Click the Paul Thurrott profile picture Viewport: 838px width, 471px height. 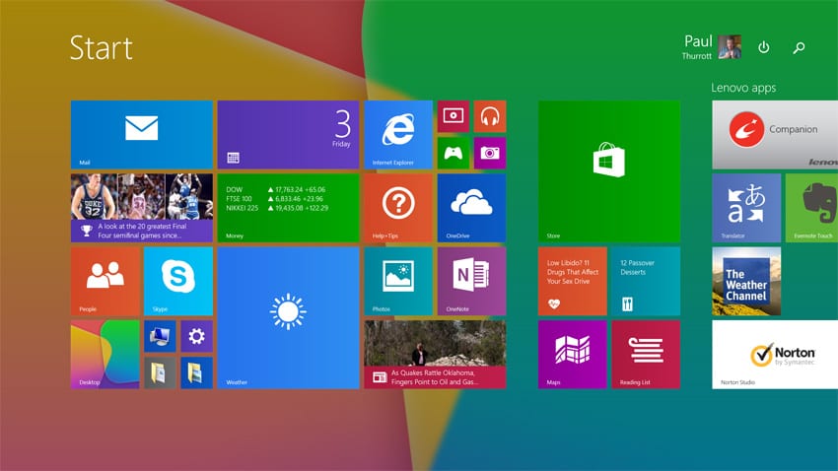[x=730, y=47]
